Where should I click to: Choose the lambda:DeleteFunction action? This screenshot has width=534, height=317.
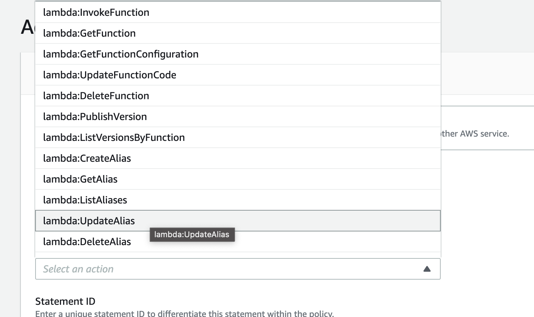pos(96,96)
